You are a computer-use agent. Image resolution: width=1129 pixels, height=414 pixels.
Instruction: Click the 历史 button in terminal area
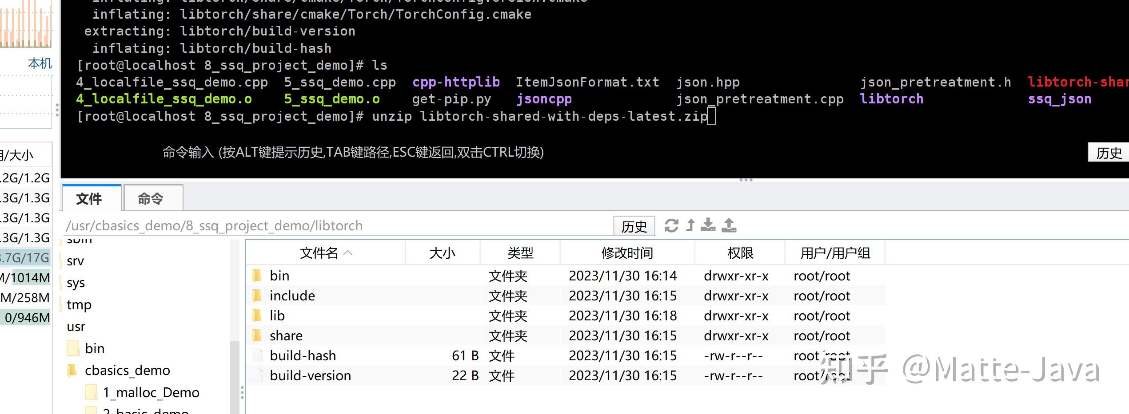tap(1109, 153)
